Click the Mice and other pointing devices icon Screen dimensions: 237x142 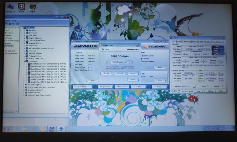click(27, 48)
